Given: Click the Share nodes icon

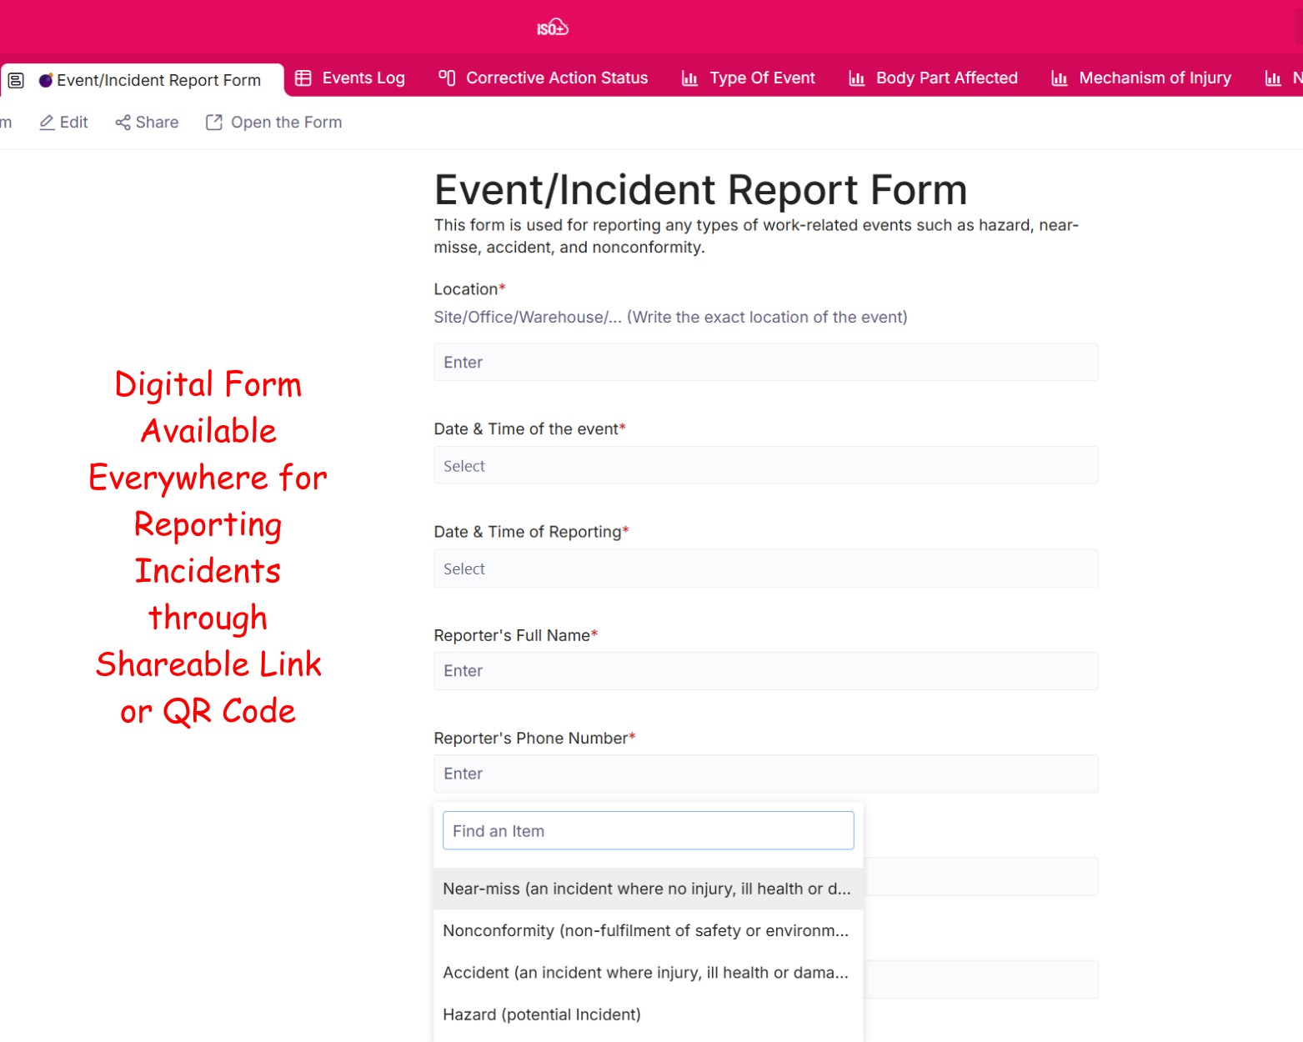Looking at the screenshot, I should (x=123, y=123).
